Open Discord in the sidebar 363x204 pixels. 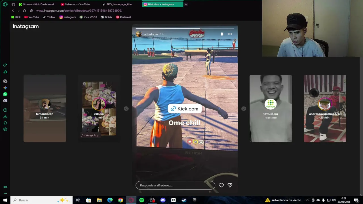pyautogui.click(x=5, y=101)
